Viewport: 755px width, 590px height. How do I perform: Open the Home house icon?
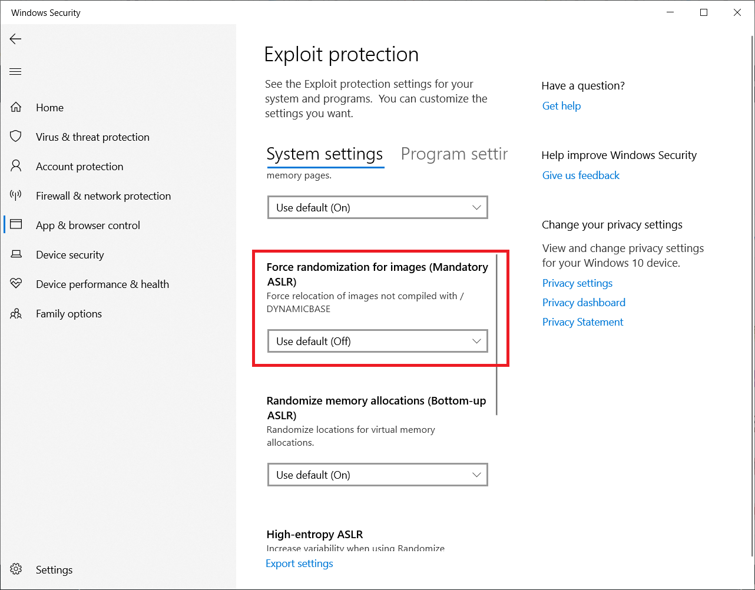[x=16, y=107]
